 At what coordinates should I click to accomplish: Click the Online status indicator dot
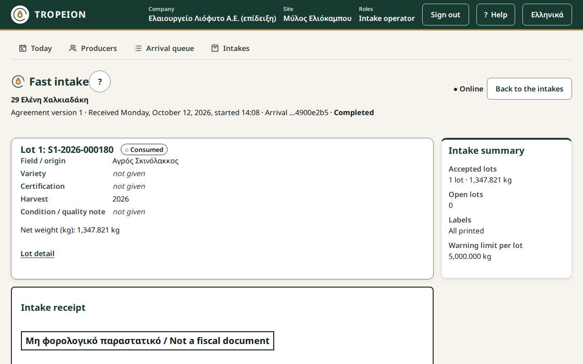click(x=455, y=89)
